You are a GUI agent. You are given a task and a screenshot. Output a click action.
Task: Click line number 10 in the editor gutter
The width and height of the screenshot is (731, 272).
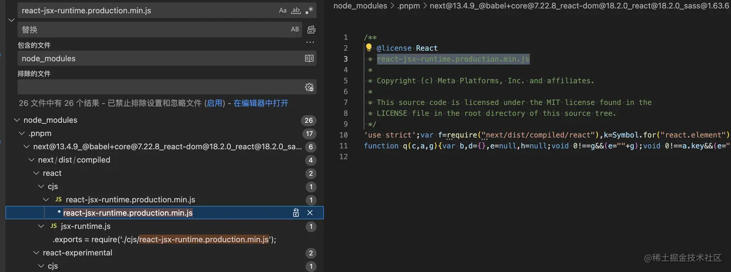[x=343, y=135]
